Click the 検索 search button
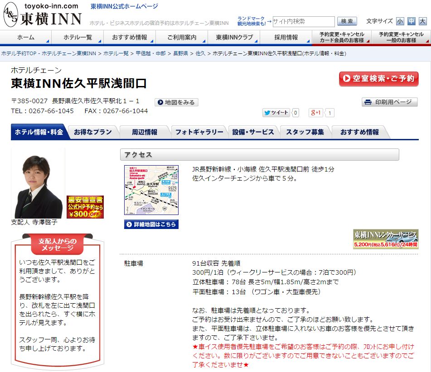The image size is (431, 372). [347, 21]
